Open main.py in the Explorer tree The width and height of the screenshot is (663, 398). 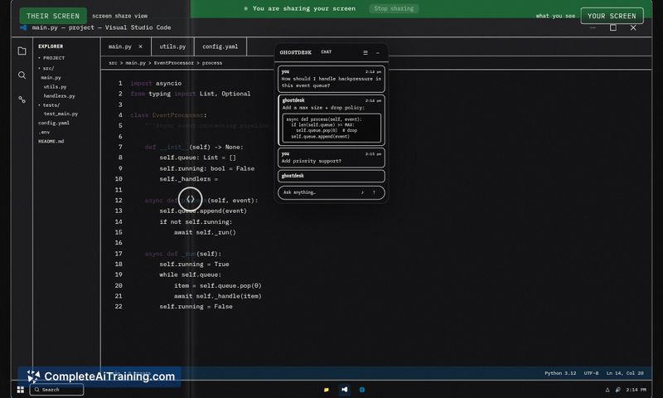[51, 77]
